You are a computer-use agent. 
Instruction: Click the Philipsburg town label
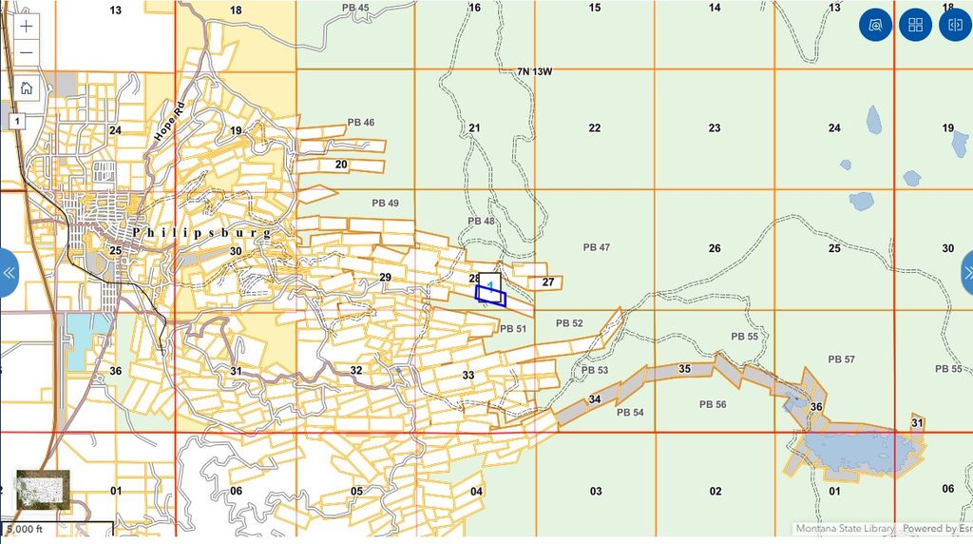(201, 232)
